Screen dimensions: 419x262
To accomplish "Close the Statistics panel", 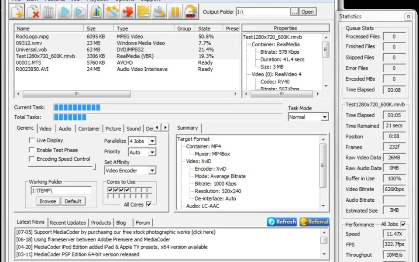I will [x=409, y=17].
